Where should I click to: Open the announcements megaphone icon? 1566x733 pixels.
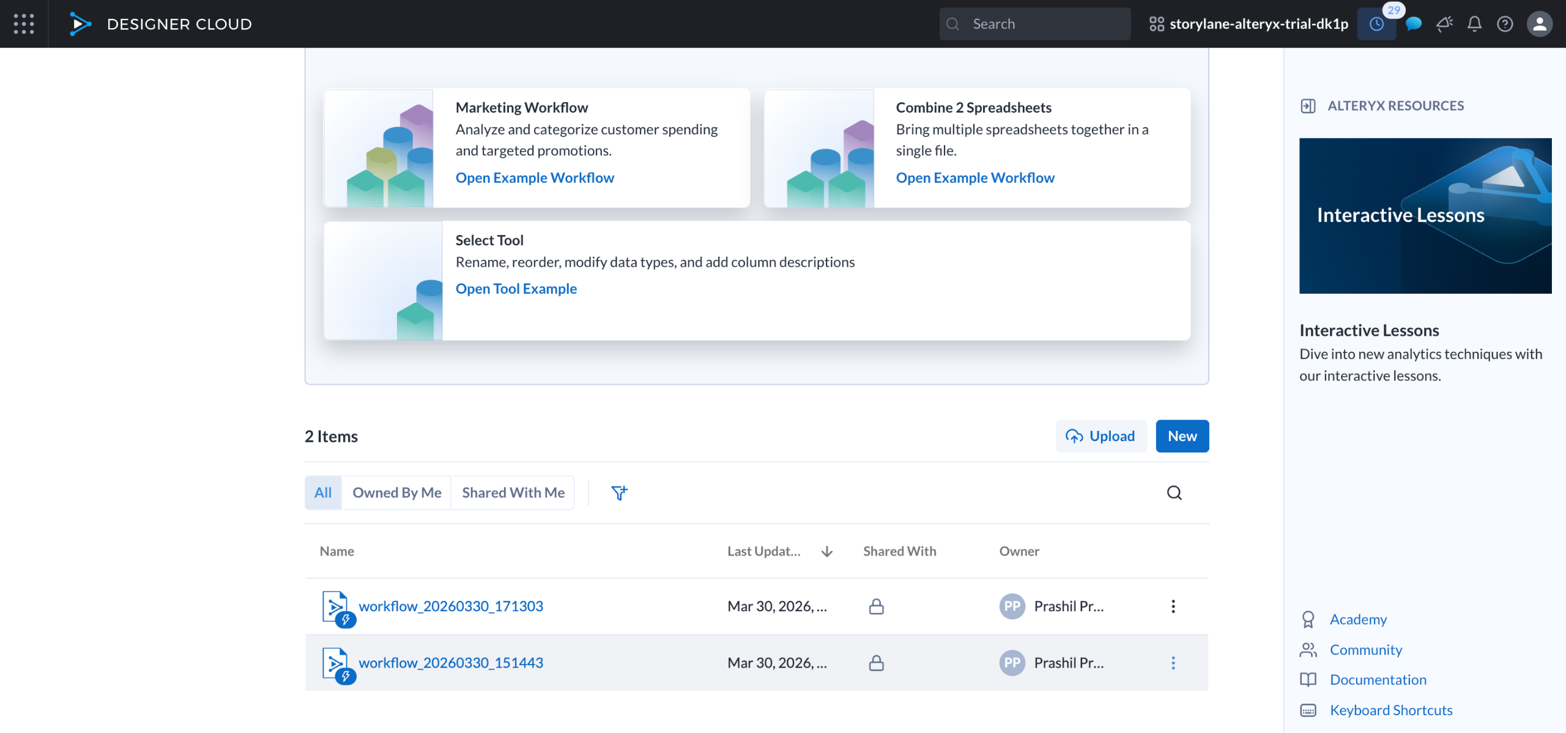[1444, 24]
